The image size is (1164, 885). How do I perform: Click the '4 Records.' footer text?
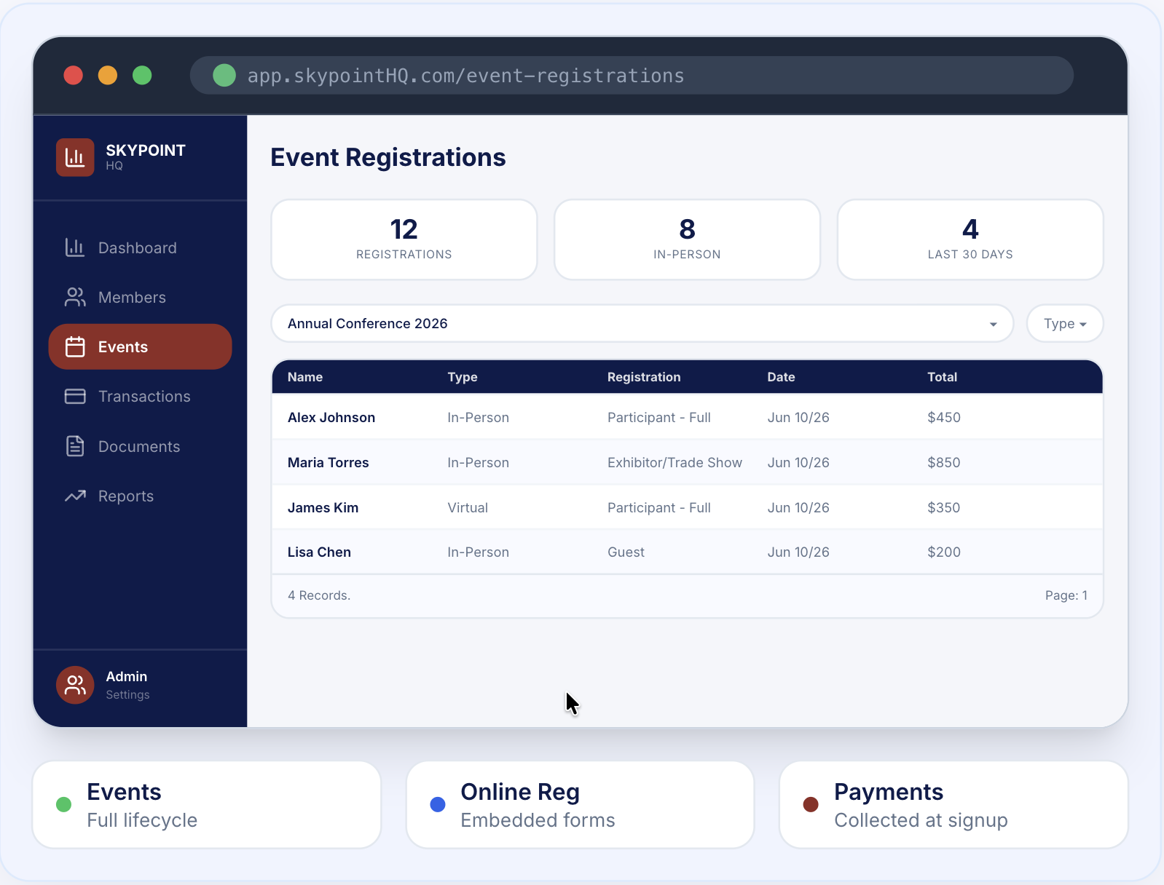coord(319,595)
